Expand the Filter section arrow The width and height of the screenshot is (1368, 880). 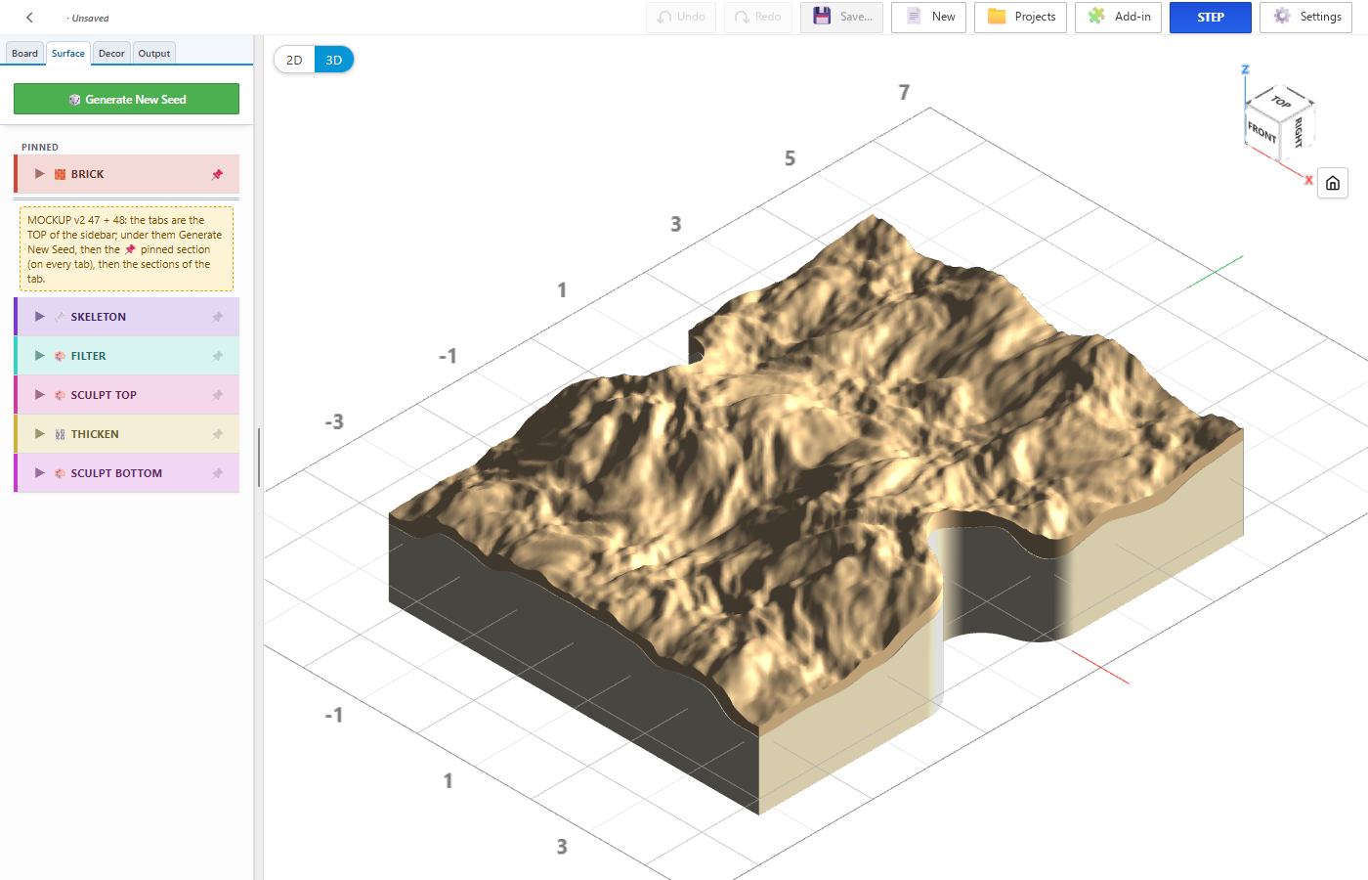[x=40, y=356]
